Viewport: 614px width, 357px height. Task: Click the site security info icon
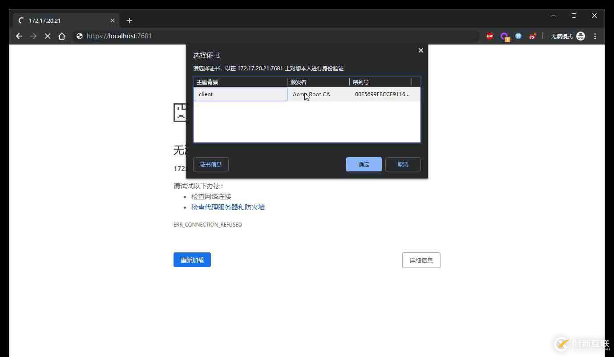coord(79,36)
